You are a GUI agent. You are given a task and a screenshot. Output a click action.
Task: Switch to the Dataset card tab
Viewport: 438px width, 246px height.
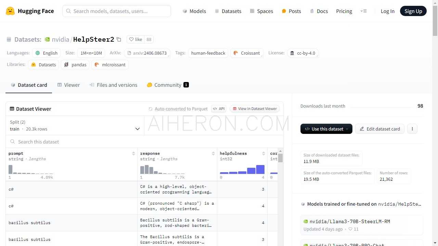pyautogui.click(x=29, y=85)
